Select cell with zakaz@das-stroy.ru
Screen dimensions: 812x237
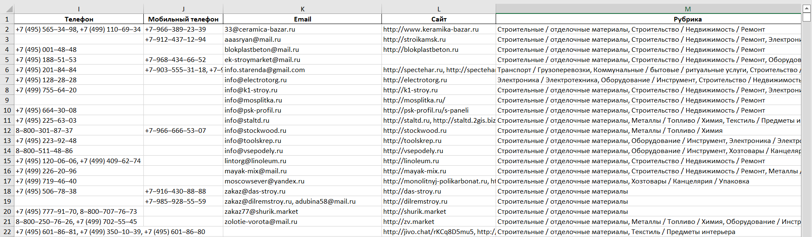coord(302,191)
